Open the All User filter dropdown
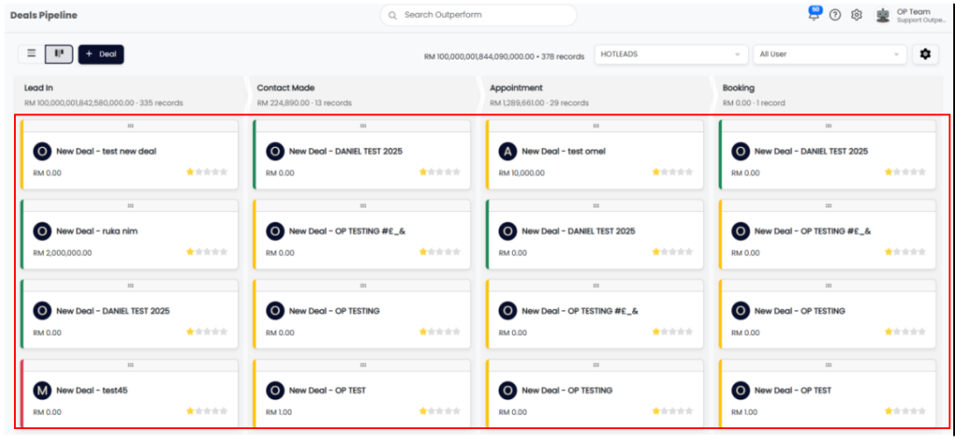This screenshot has width=955, height=444. [x=829, y=54]
